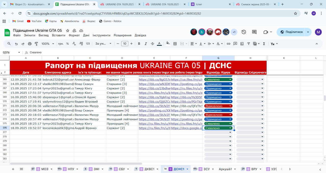Increase font size with plus button
Image resolution: width=326 pixels, height=173 pixels.
point(131,44)
